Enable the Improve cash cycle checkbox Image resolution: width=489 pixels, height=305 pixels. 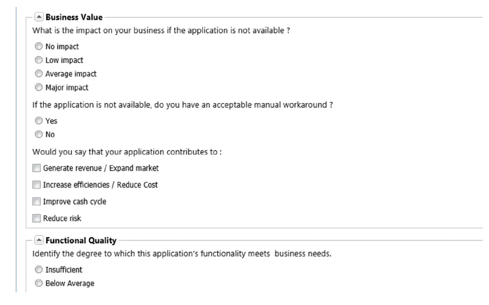(36, 201)
